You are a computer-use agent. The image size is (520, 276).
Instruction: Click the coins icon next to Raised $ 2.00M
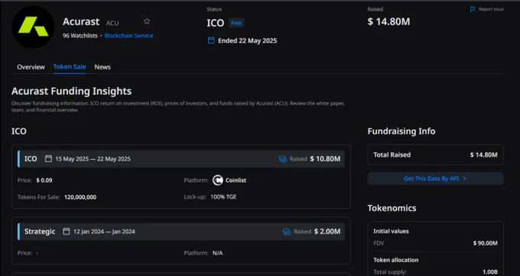(x=287, y=232)
